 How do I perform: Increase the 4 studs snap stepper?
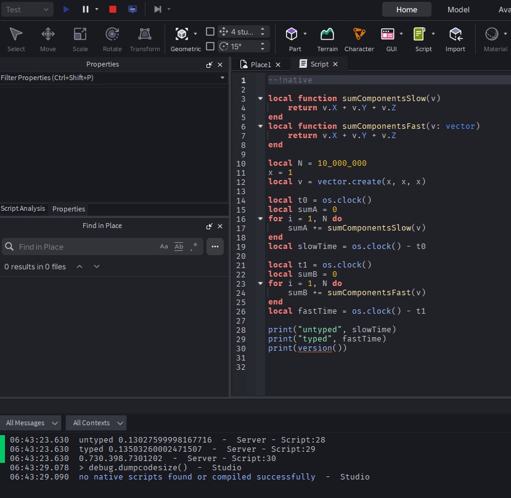[263, 29]
